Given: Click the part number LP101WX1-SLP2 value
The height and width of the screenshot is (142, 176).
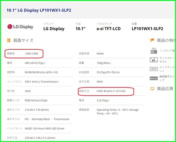Looking at the screenshot, I should (x=147, y=29).
